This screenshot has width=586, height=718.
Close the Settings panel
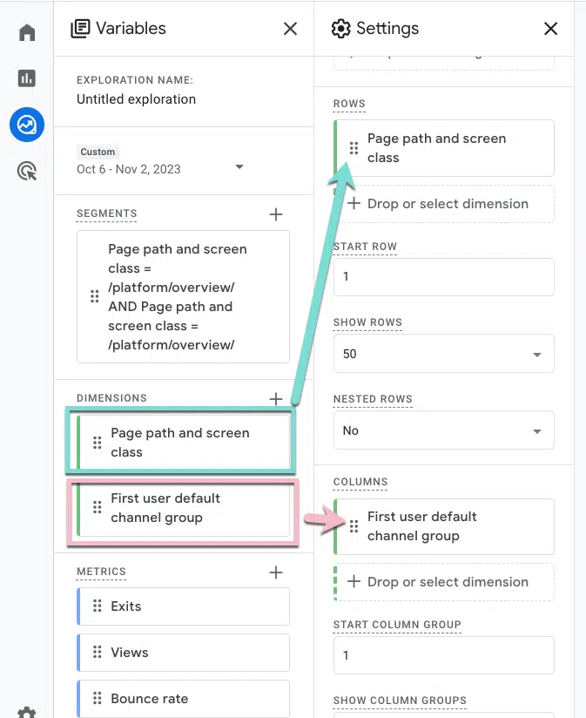[551, 29]
